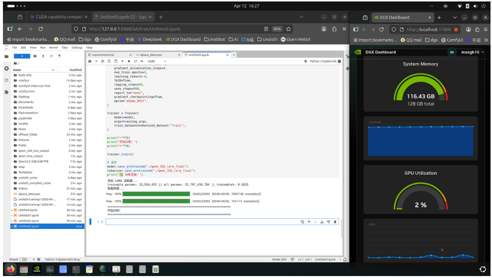
Task: Open the property inspector on the right sidebar
Action: pyautogui.click(x=347, y=57)
